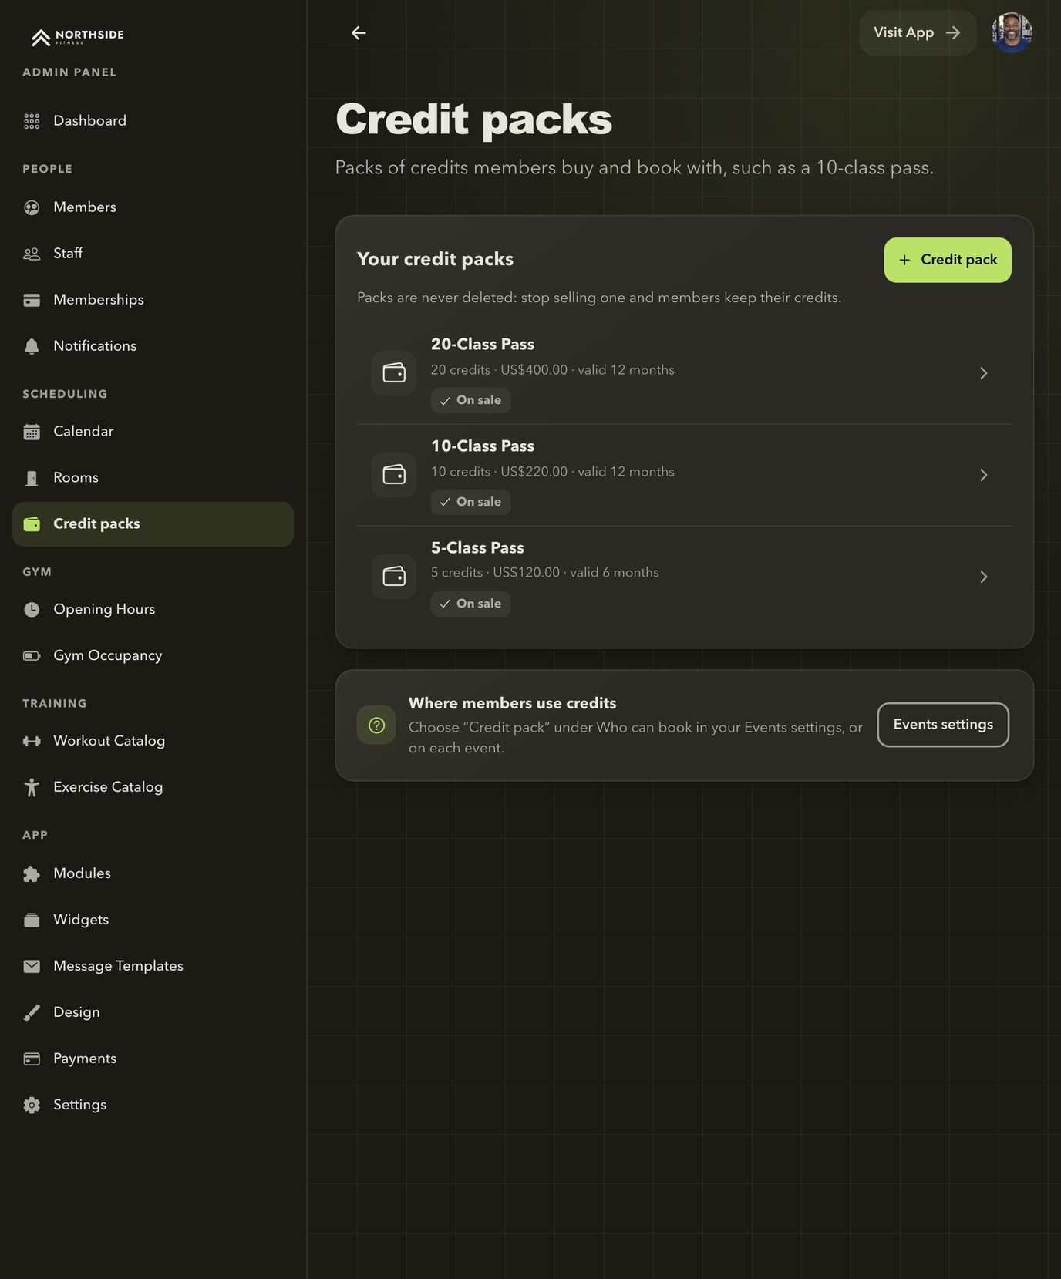This screenshot has height=1279, width=1061.
Task: Open the 5-Class Pass chevron
Action: (983, 577)
